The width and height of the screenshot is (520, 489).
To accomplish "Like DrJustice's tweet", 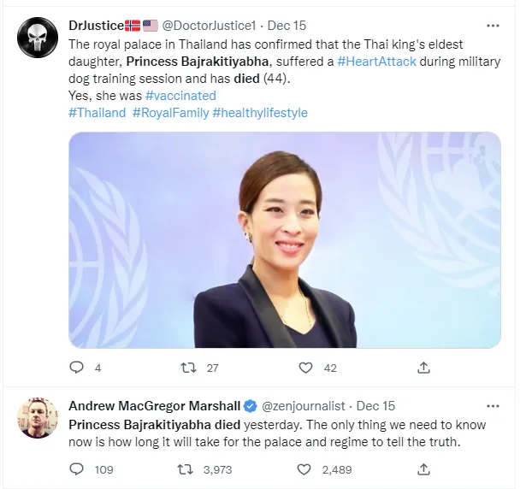I will (305, 368).
